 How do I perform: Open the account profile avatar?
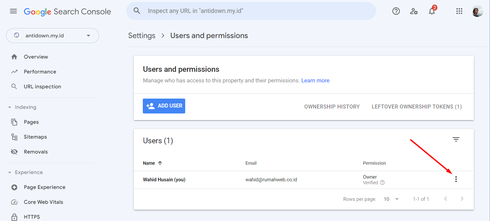tap(477, 11)
